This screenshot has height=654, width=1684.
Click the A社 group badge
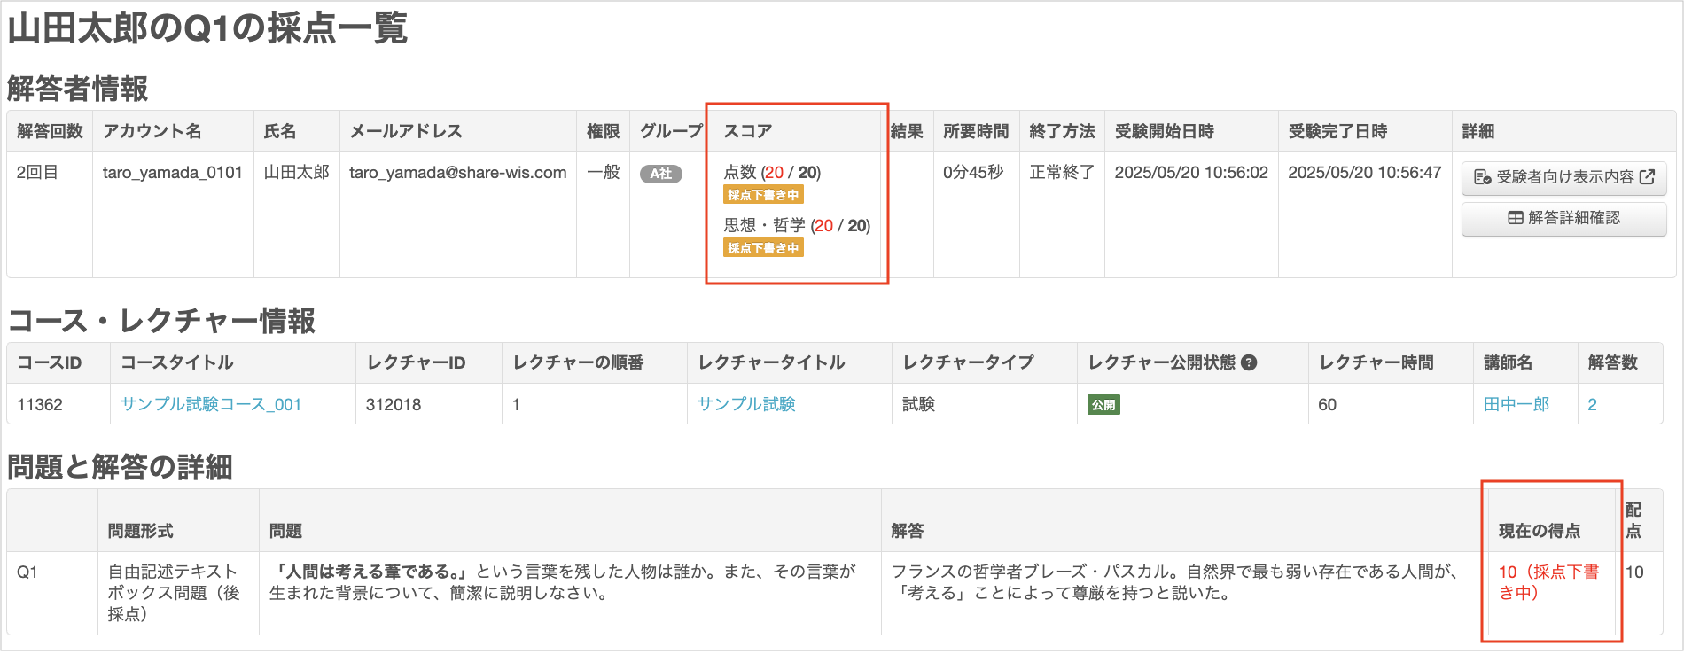[x=661, y=174]
